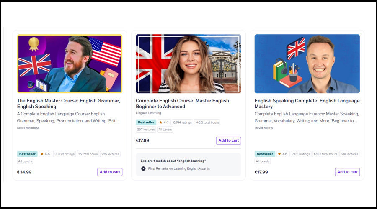Open Complete English Course thumbnail image
The width and height of the screenshot is (377, 209).
(x=188, y=64)
